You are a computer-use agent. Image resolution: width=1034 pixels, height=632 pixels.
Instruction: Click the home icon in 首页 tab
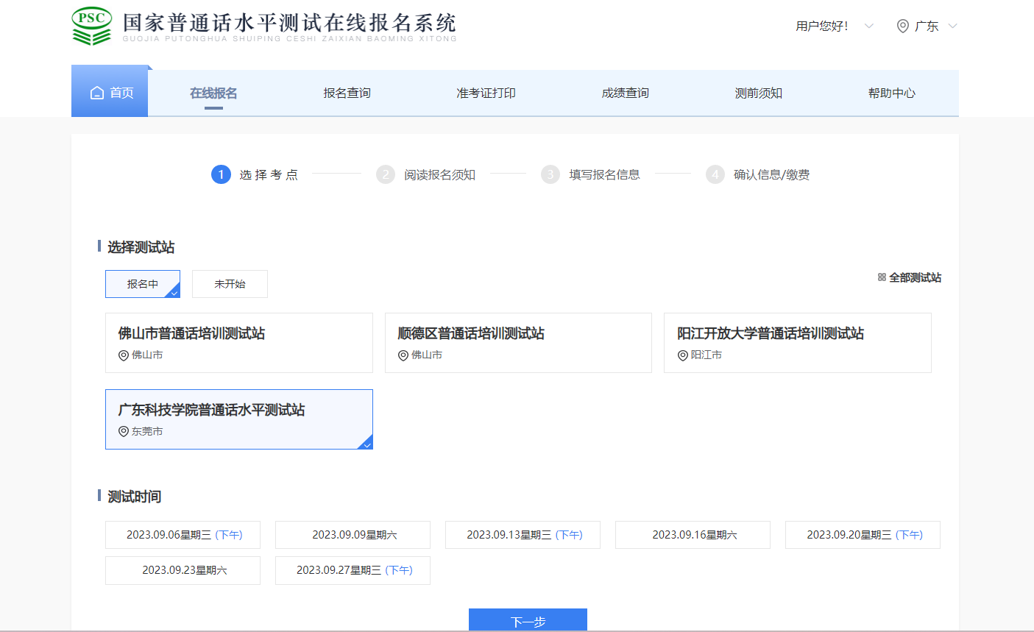pos(96,93)
